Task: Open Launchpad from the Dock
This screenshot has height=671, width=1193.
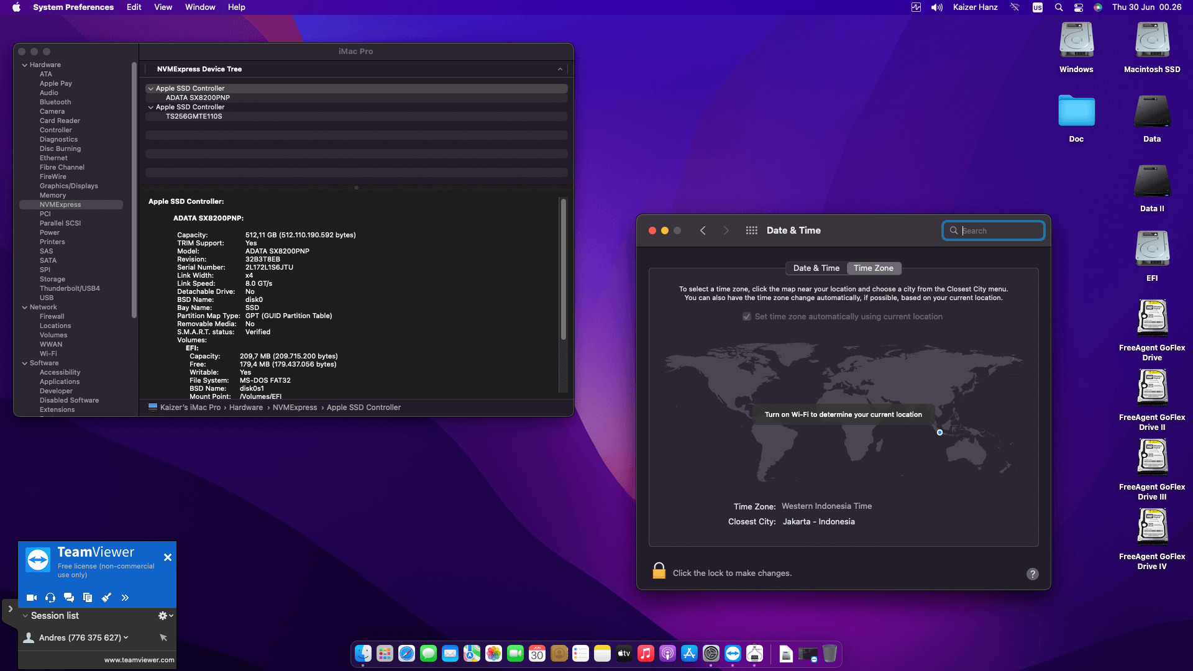Action: coord(385,654)
